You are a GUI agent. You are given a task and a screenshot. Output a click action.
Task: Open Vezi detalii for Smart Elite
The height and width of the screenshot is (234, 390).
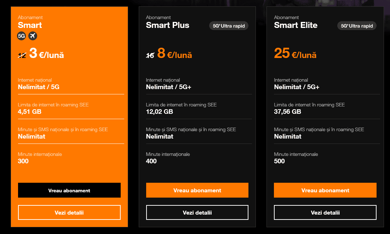point(325,212)
